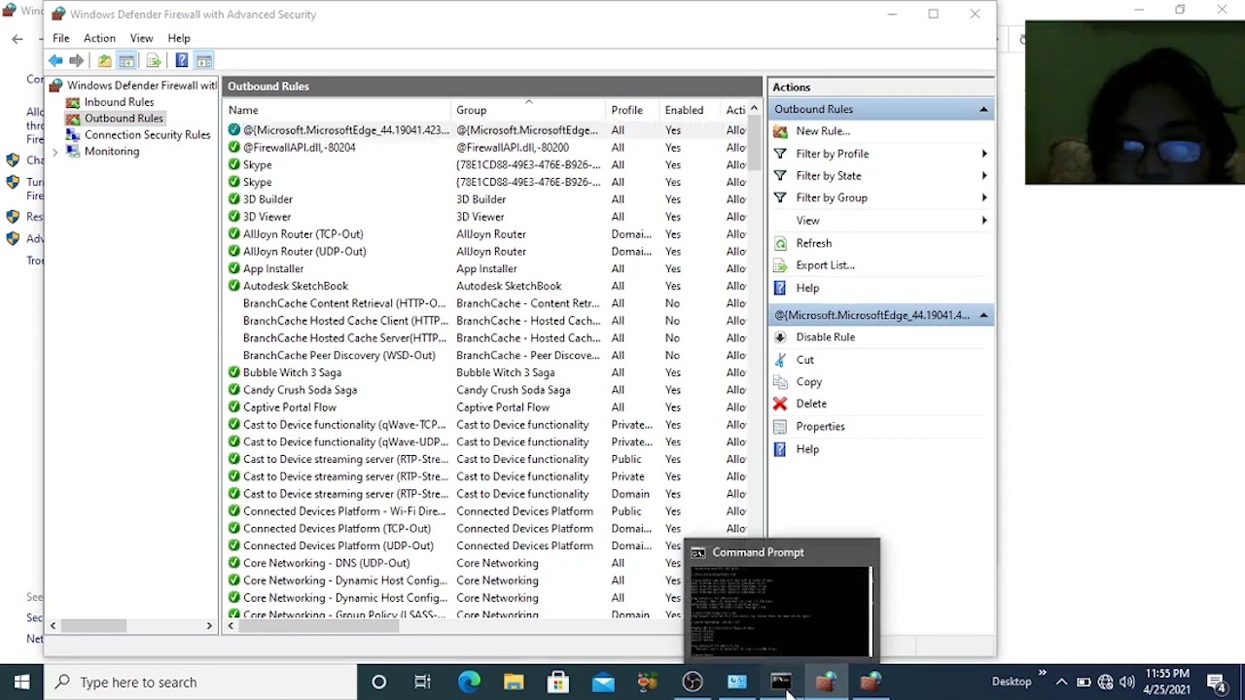Click the blue Help toolbar icon
This screenshot has width=1245, height=700.
[181, 60]
